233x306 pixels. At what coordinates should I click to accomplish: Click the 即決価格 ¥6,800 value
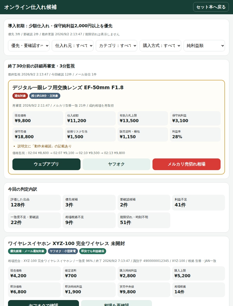(x=34, y=290)
